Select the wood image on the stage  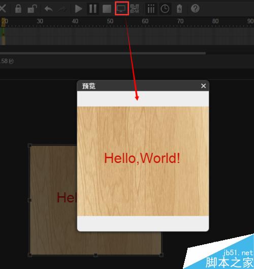click(53, 200)
